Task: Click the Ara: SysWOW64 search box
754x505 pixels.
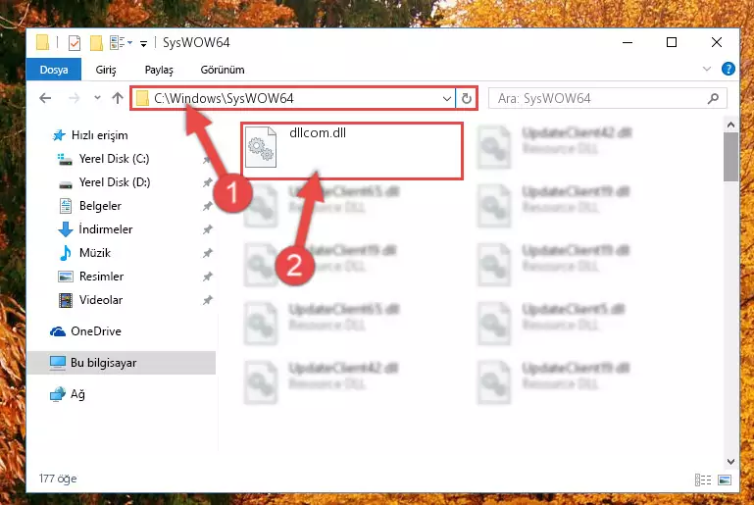Action: pos(607,99)
